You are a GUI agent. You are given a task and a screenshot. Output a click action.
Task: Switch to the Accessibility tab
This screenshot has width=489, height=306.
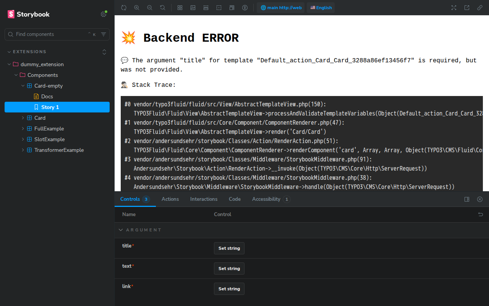[x=271, y=199]
